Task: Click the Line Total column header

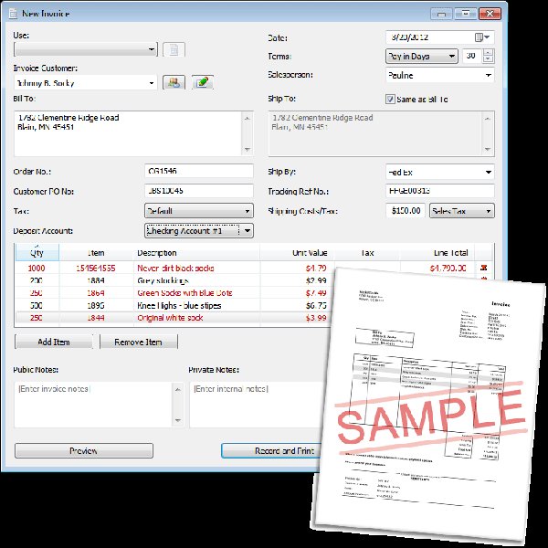Action: (437, 253)
